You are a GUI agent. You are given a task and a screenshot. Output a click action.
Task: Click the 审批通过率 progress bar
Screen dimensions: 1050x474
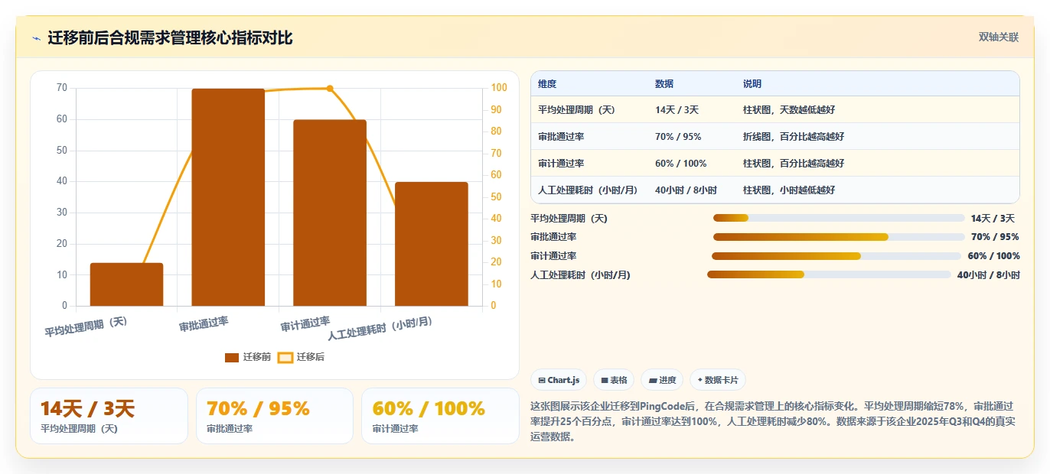[839, 237]
